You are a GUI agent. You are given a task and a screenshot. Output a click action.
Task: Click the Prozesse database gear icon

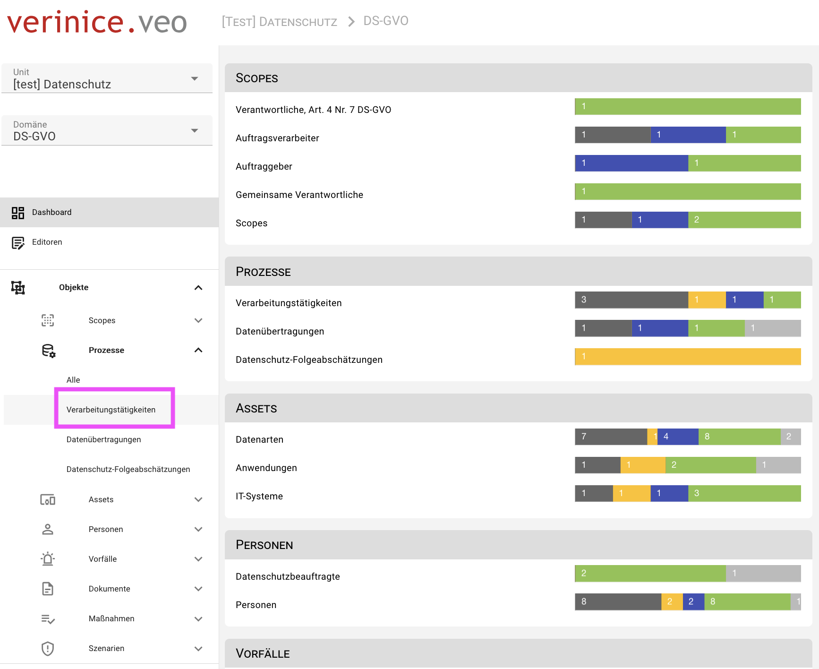pyautogui.click(x=48, y=351)
